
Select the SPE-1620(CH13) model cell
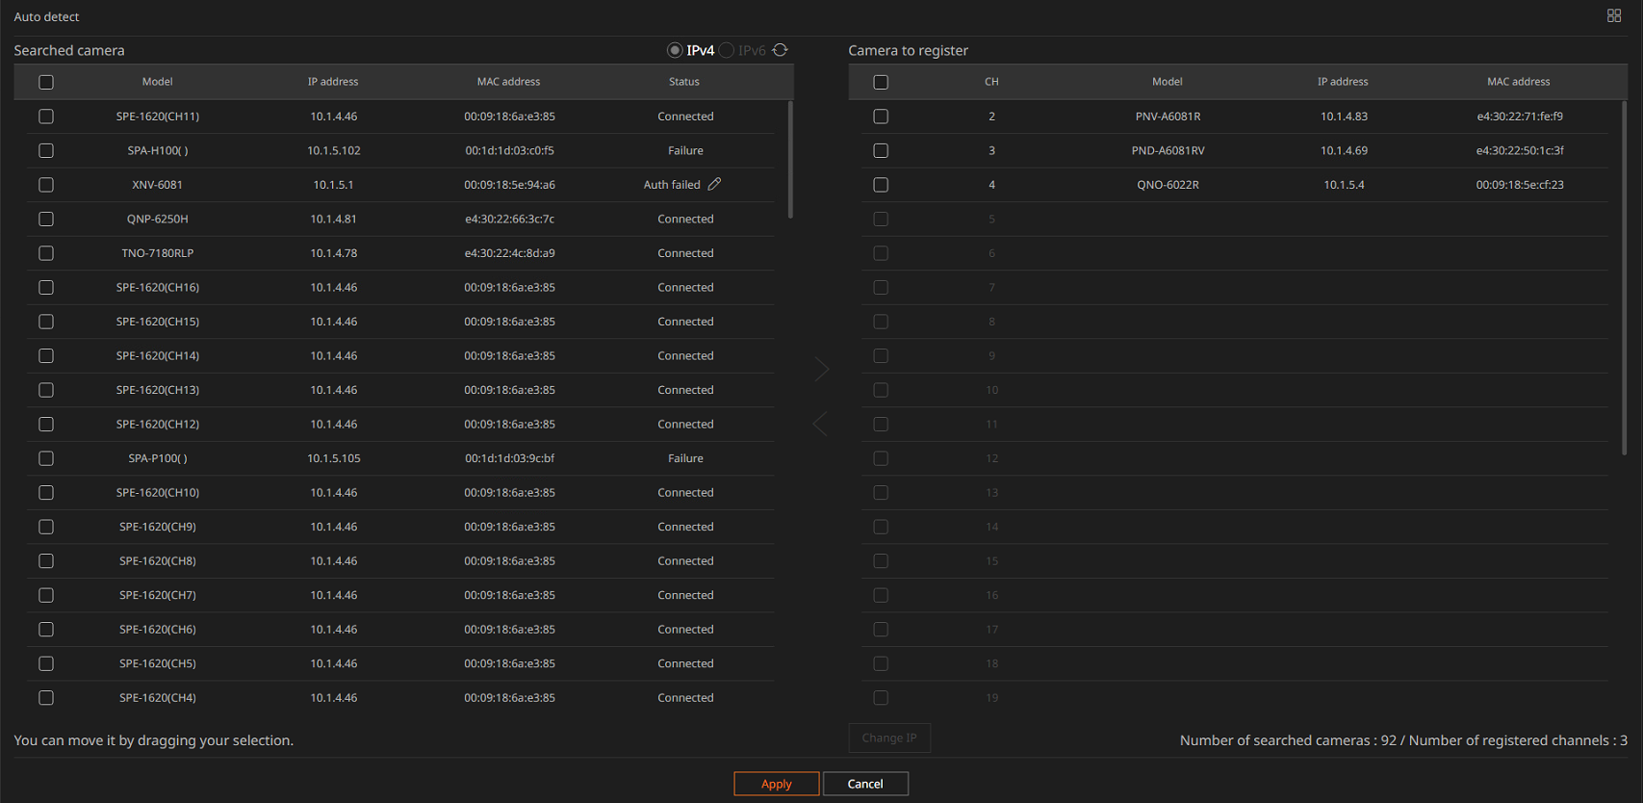coord(158,390)
